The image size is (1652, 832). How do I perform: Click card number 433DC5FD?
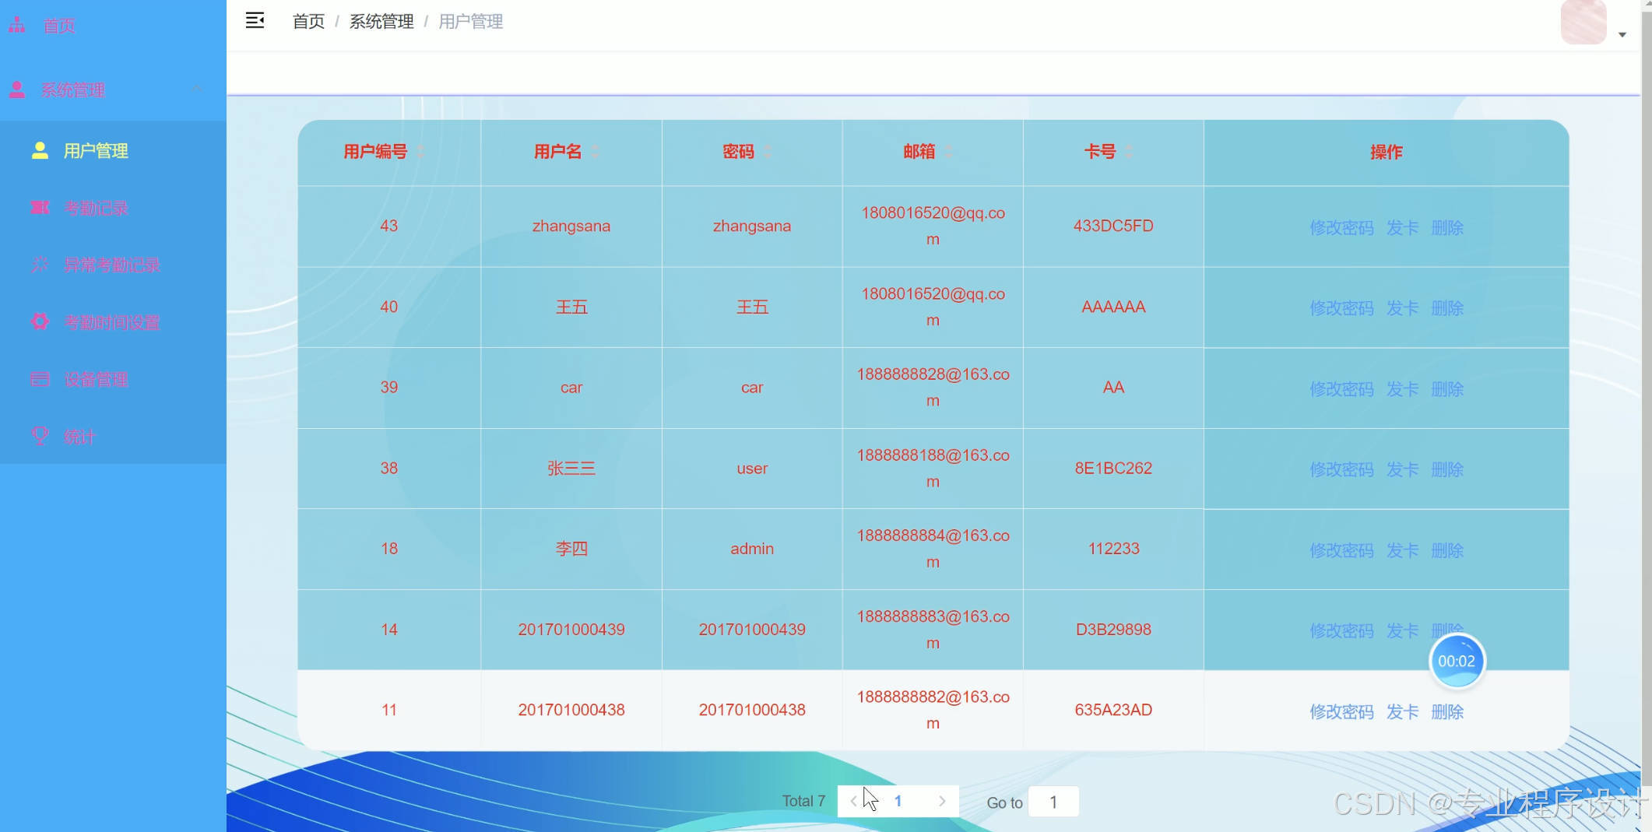pyautogui.click(x=1113, y=226)
